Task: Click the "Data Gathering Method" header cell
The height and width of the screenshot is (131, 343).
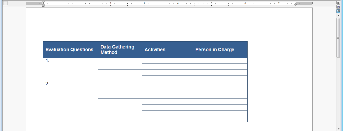Action: (120, 49)
